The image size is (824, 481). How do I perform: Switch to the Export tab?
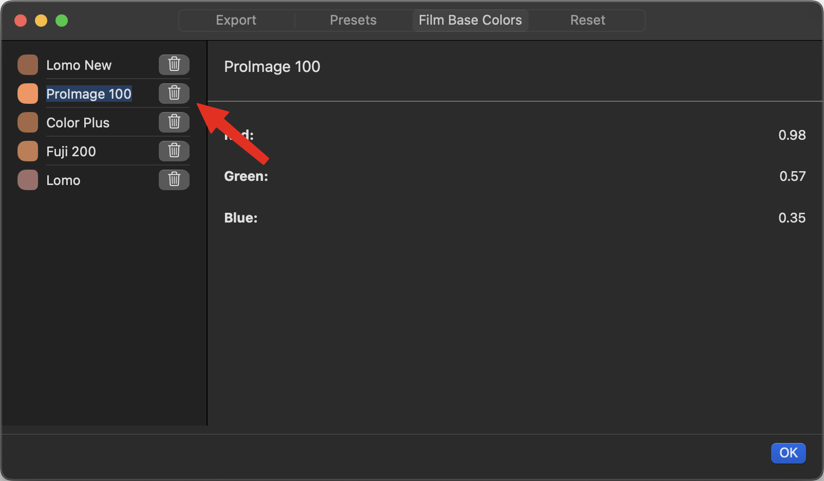[236, 20]
